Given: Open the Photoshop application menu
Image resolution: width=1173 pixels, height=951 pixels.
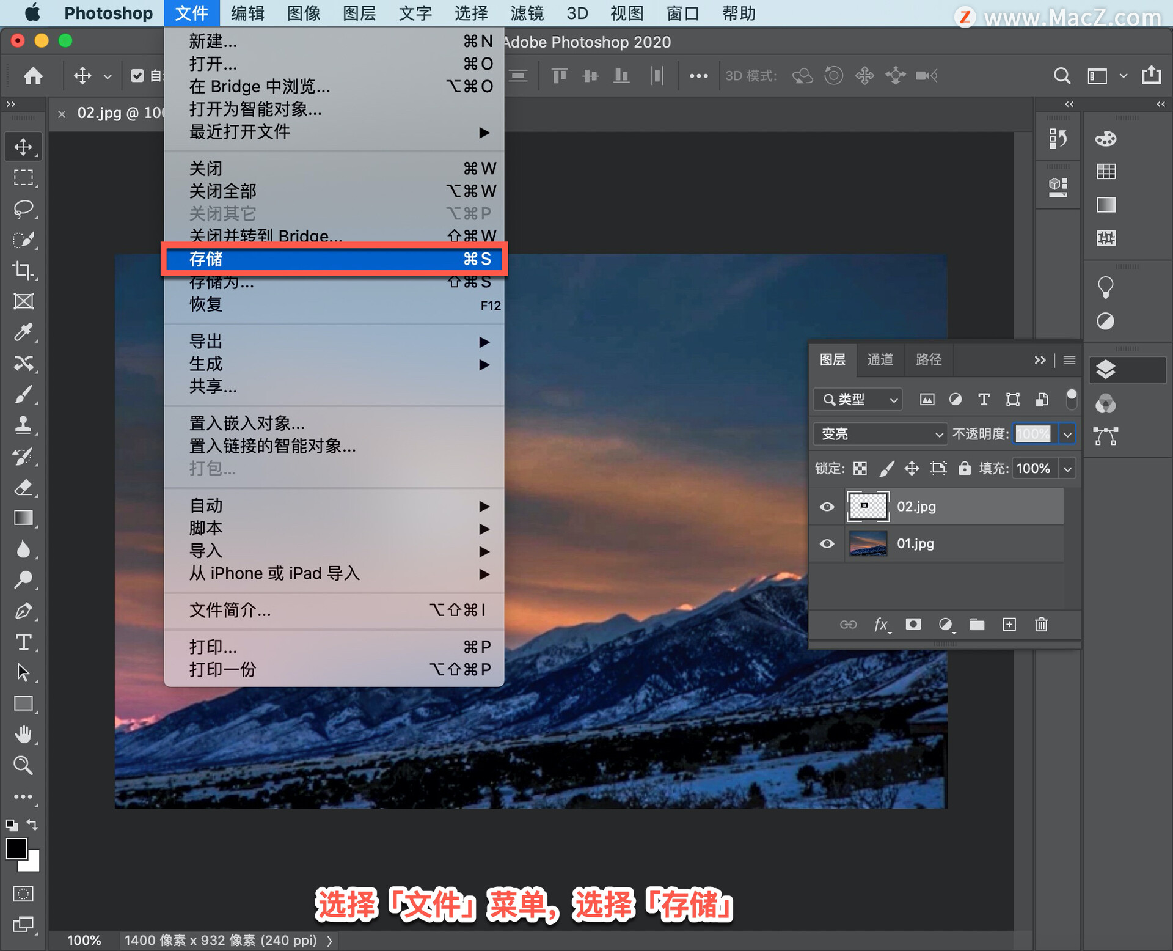Looking at the screenshot, I should point(109,13).
